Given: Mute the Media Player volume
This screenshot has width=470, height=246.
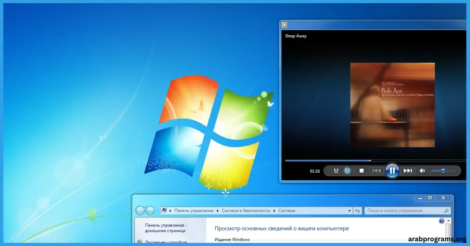Looking at the screenshot, I should click(x=422, y=171).
